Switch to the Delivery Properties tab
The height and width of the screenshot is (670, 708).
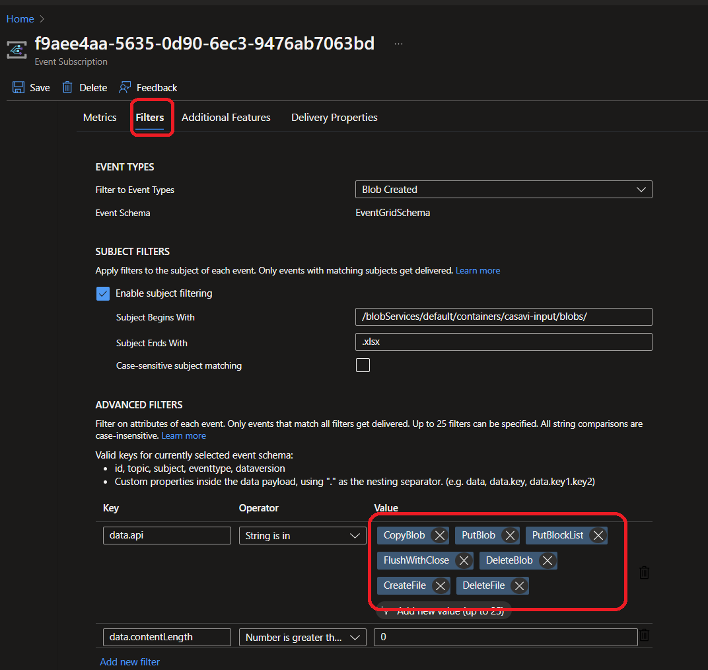point(334,117)
